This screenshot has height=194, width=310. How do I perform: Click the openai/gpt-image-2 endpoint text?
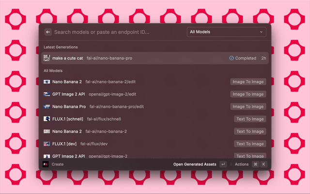108,156
